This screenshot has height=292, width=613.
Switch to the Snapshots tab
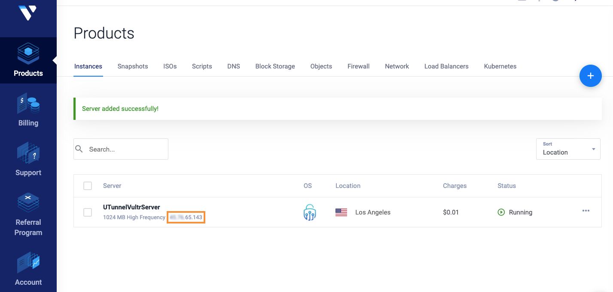133,66
